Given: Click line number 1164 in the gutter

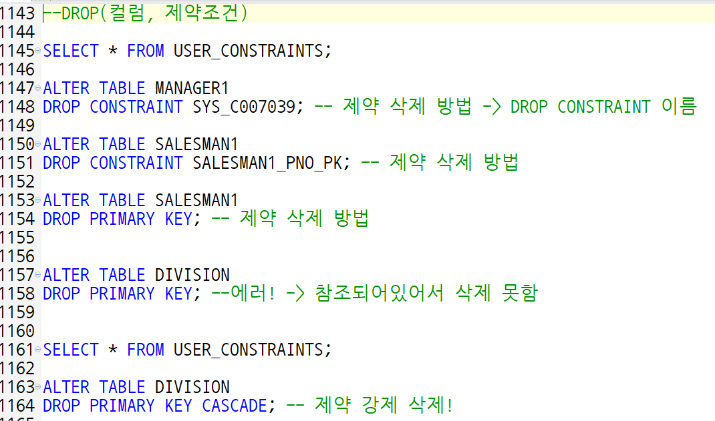Looking at the screenshot, I should 18,405.
